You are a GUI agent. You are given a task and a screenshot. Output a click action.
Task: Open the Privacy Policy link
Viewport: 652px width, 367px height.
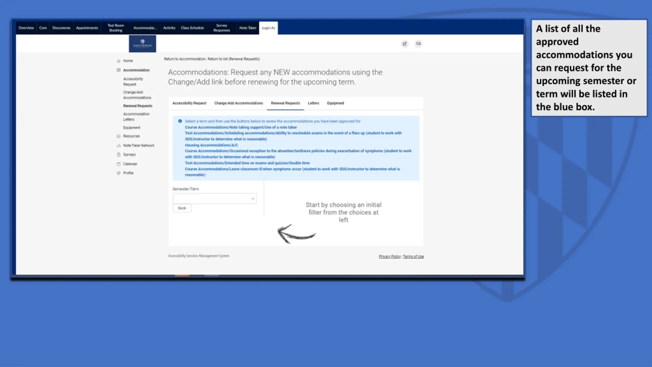390,257
